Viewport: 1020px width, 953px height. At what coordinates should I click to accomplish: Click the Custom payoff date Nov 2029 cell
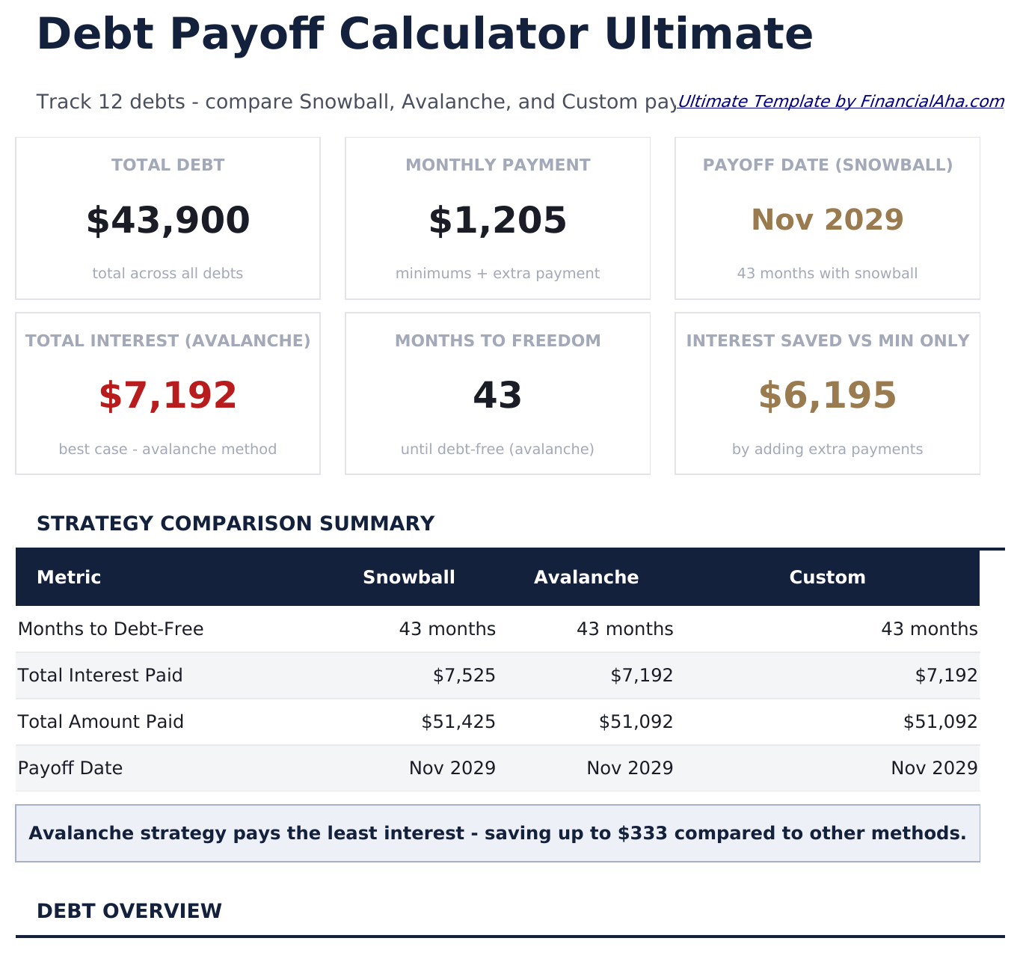point(934,768)
